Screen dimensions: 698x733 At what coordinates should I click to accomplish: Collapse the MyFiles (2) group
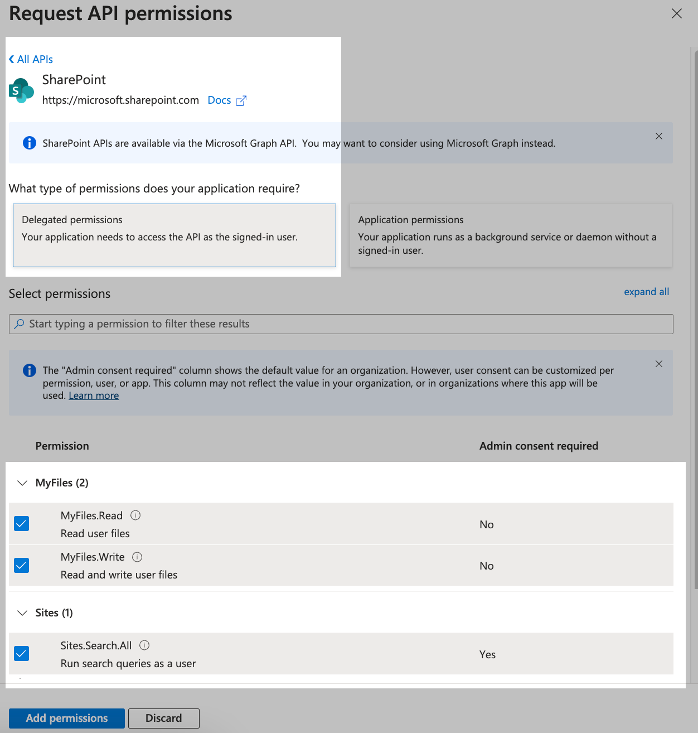pyautogui.click(x=22, y=483)
